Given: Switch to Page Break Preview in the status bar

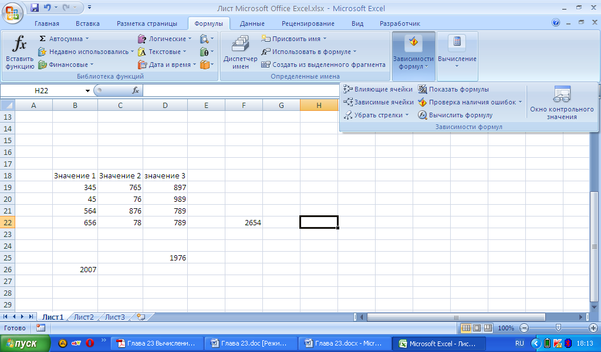Looking at the screenshot, I should coord(488,328).
